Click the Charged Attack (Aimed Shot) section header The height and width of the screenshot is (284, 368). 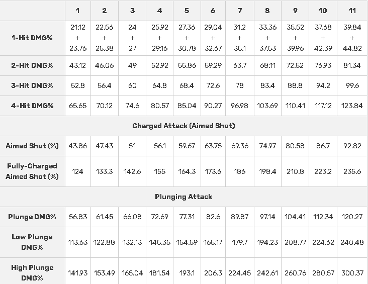tap(183, 126)
